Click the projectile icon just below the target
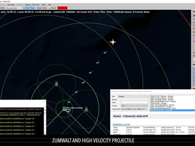The height and width of the screenshot is (146, 195). point(105,52)
